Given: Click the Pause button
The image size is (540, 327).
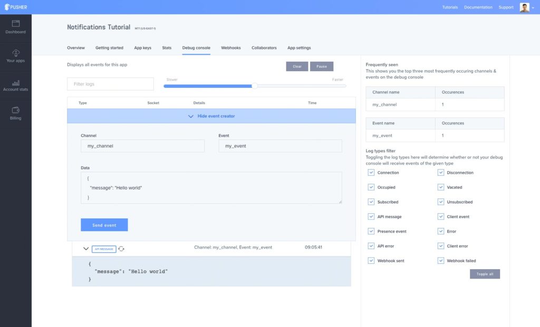Looking at the screenshot, I should (x=321, y=66).
